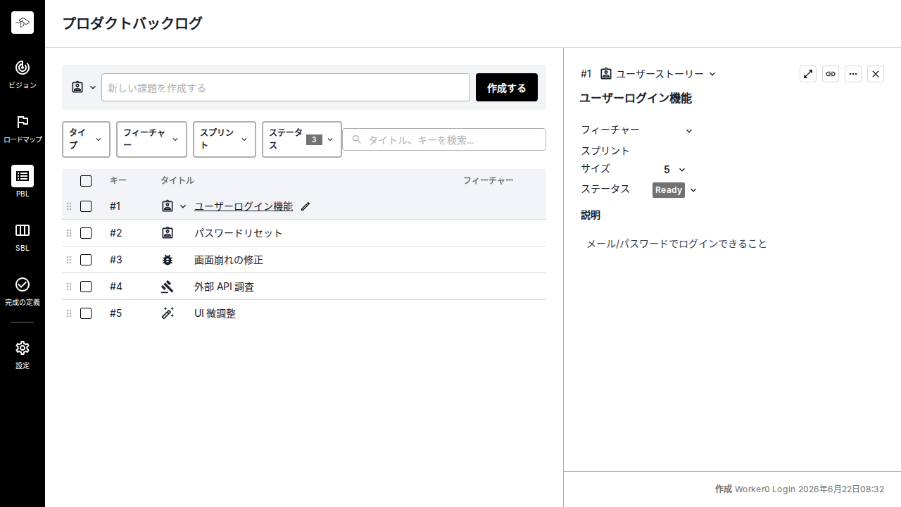Click key #3 in table
Screen dimensions: 901x507
(116, 260)
